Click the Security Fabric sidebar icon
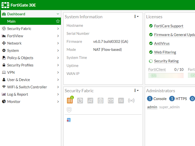195x146 pixels. [4, 29]
